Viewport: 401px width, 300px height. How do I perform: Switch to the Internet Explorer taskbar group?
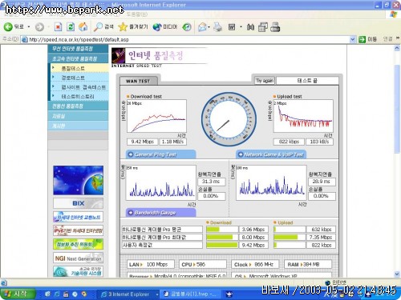click(128, 294)
